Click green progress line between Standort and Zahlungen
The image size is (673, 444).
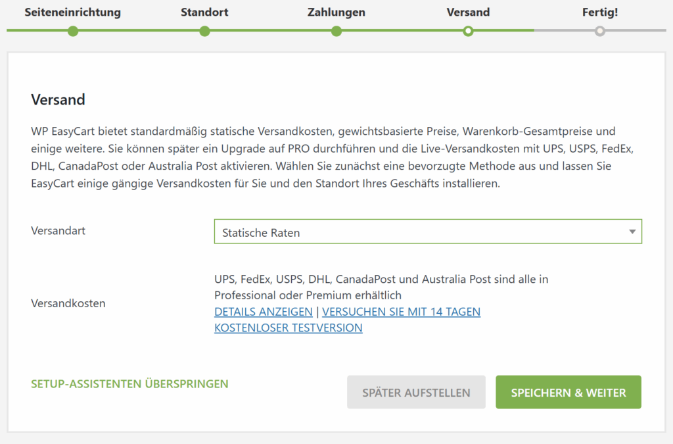(x=270, y=31)
